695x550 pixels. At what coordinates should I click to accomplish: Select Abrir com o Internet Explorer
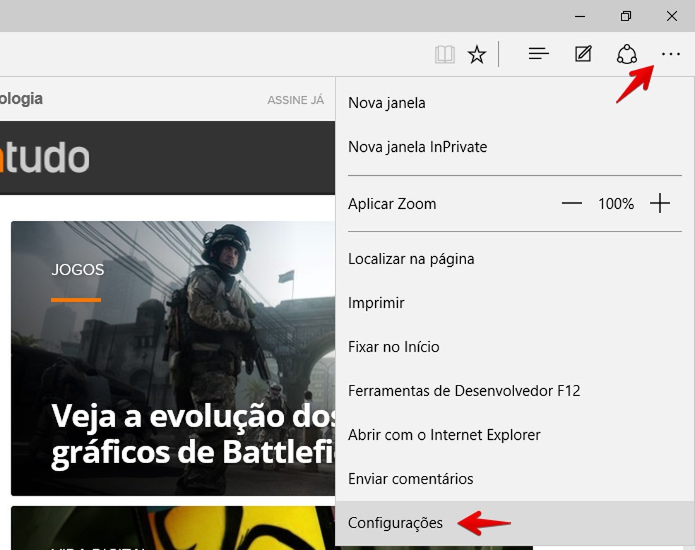pos(444,435)
